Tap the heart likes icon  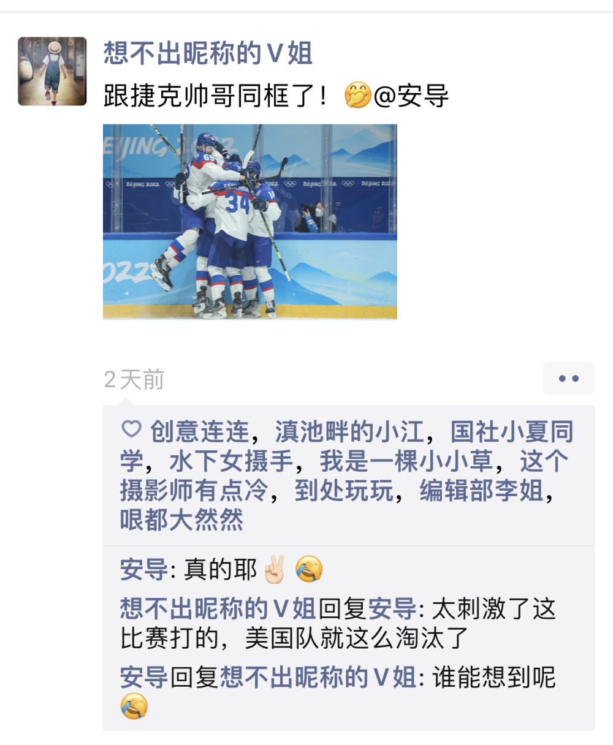(x=132, y=429)
